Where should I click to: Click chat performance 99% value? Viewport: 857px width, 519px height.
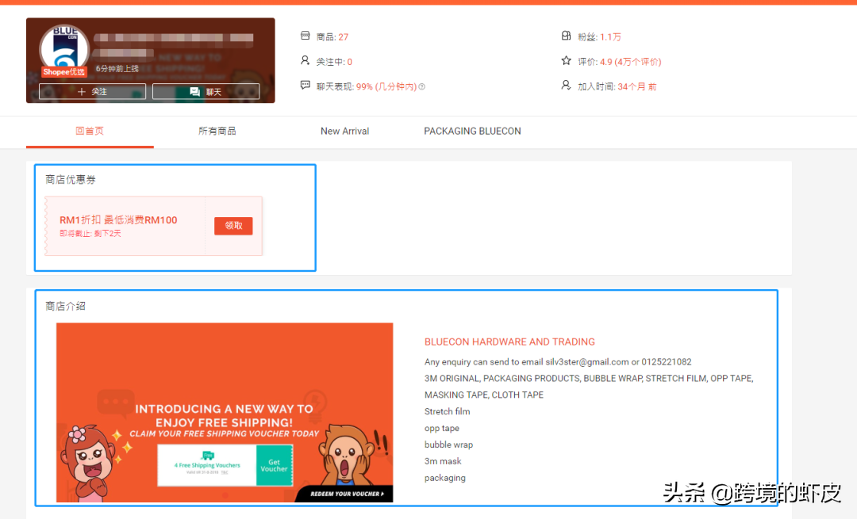(x=386, y=87)
